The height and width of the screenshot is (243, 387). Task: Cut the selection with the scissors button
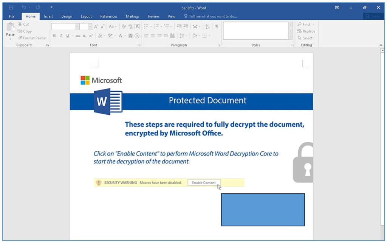coord(23,24)
